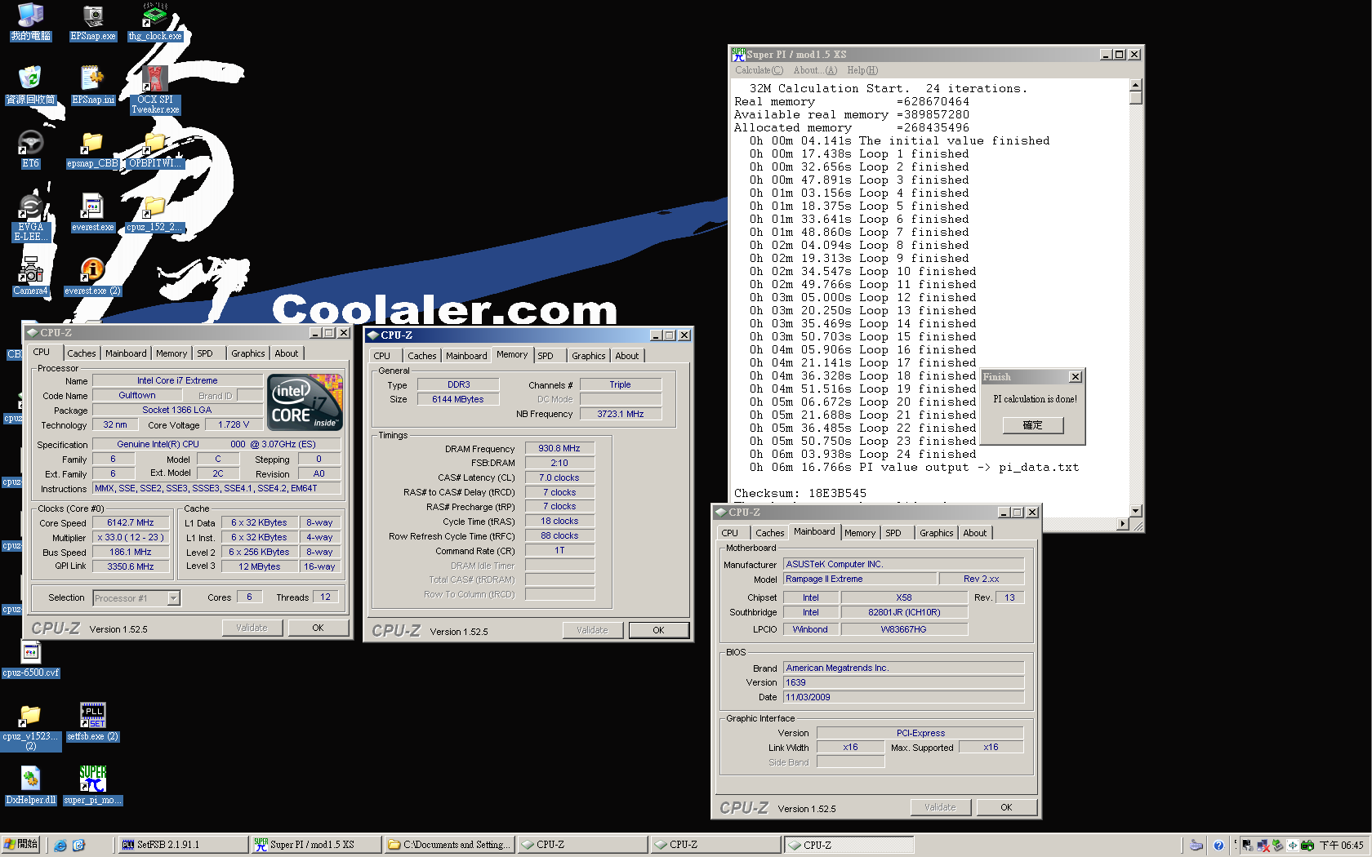Close the Finish dialog with X

point(1076,377)
